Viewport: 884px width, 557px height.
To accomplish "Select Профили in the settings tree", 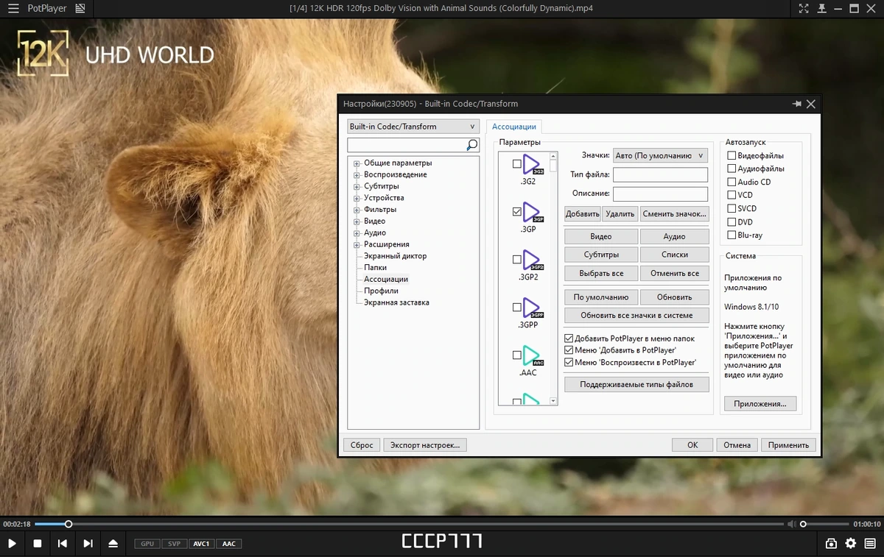I will pos(381,291).
